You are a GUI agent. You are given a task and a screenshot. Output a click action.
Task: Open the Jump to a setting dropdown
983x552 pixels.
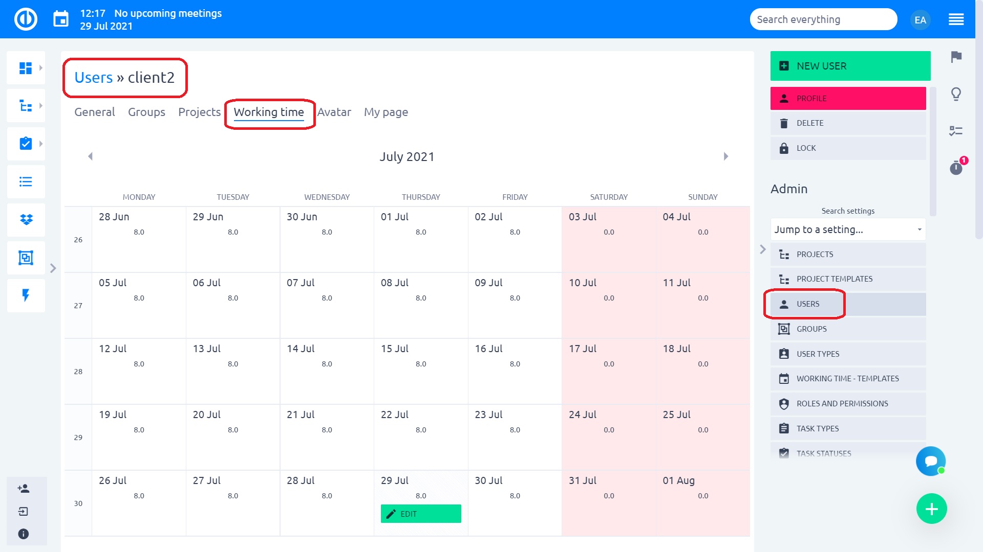[847, 229]
